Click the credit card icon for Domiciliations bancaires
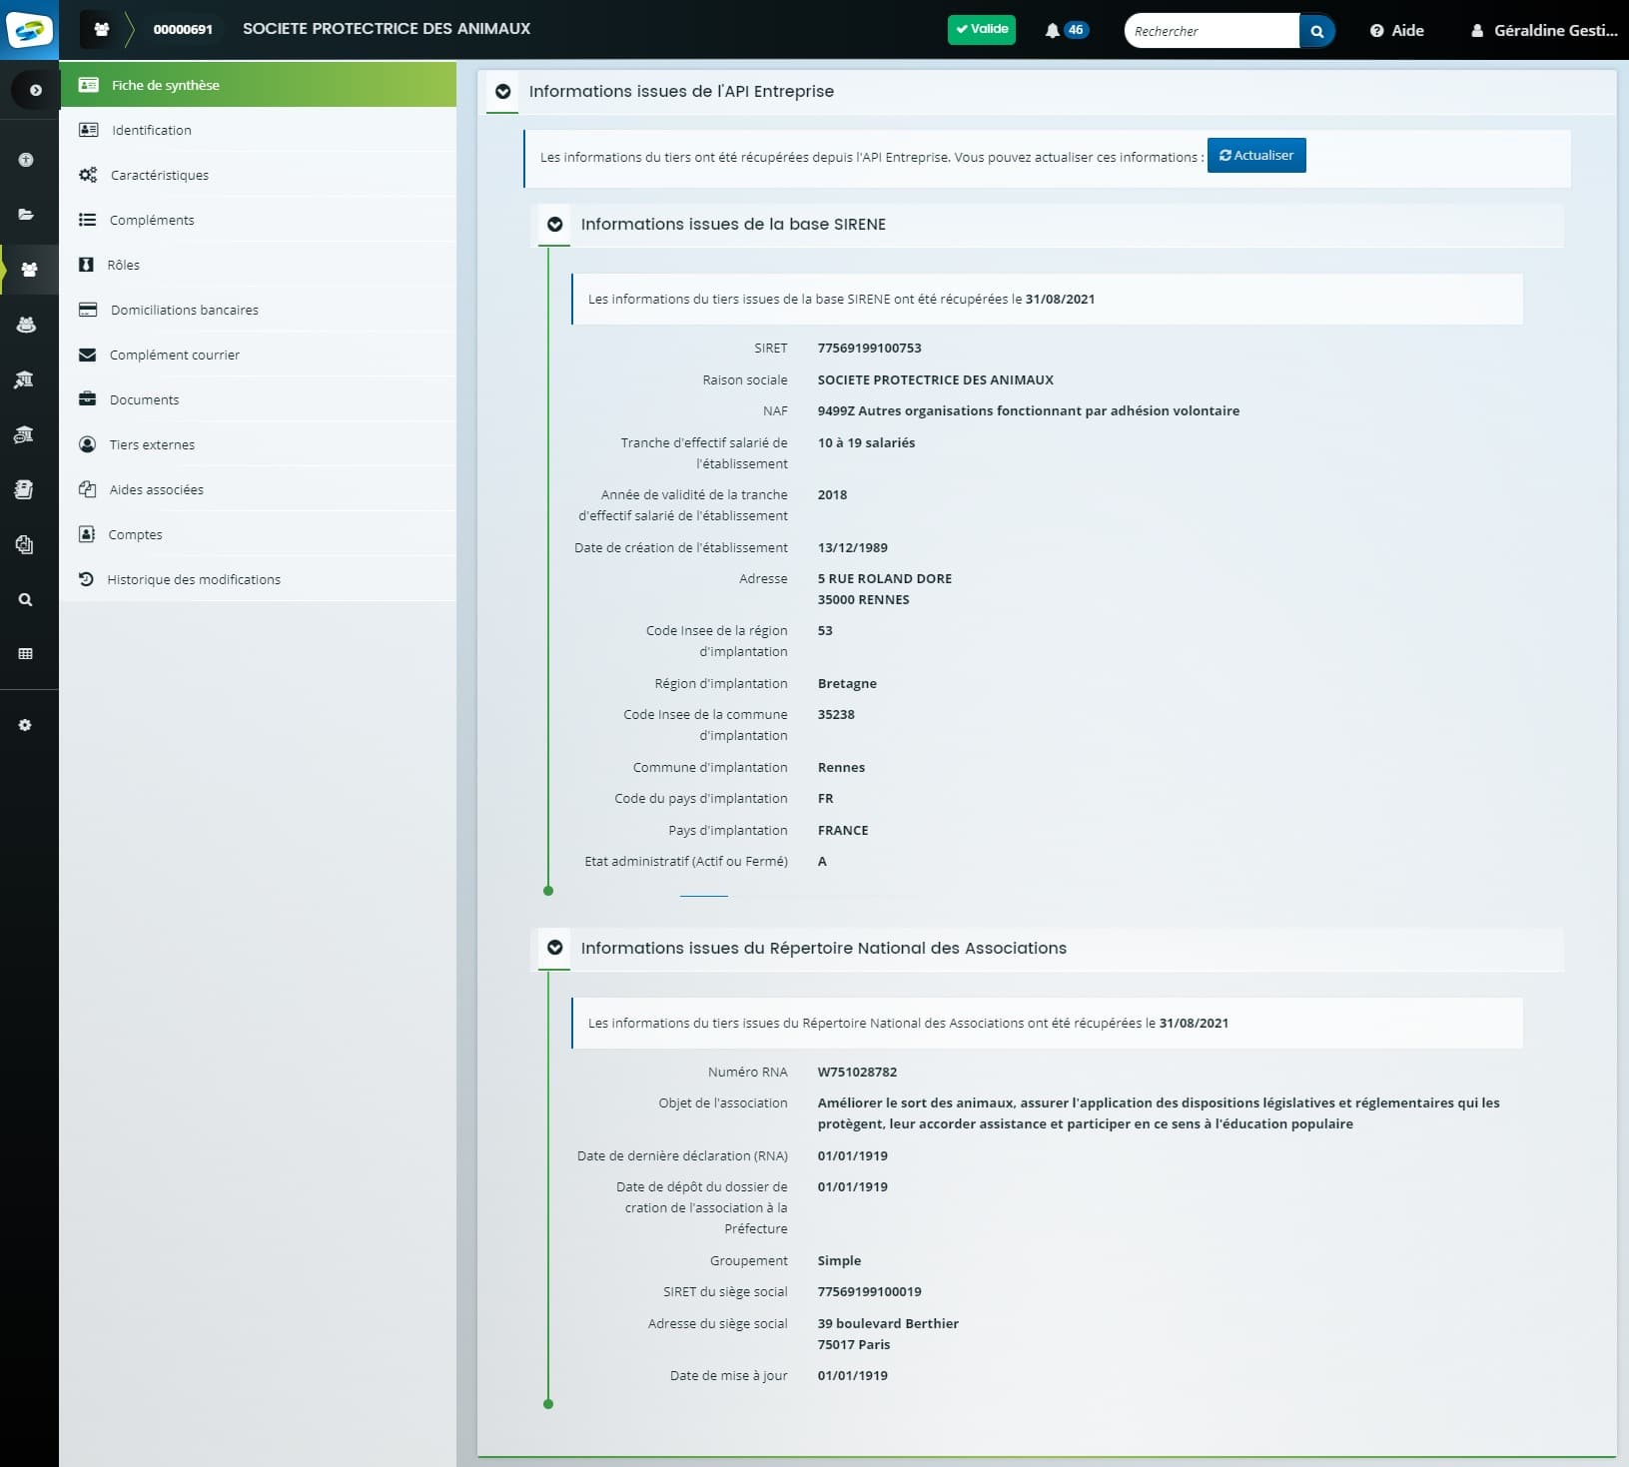 pyautogui.click(x=88, y=310)
